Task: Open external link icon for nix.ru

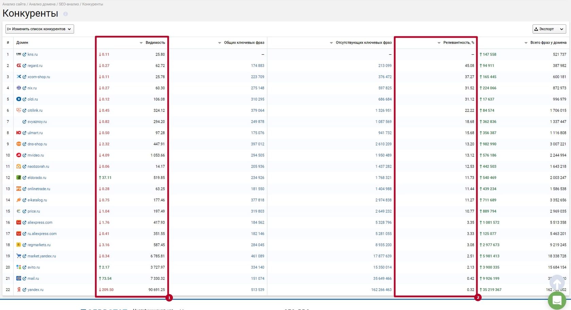Action: point(24,88)
